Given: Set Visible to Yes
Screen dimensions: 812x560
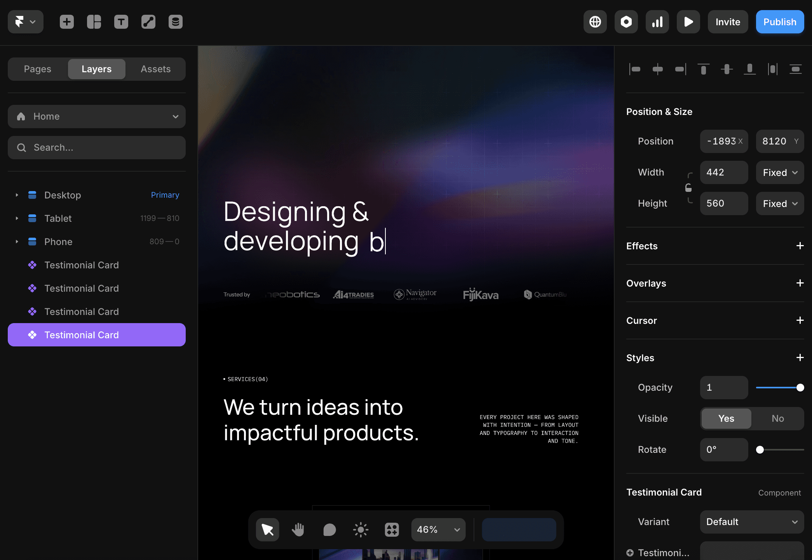Looking at the screenshot, I should [x=726, y=419].
